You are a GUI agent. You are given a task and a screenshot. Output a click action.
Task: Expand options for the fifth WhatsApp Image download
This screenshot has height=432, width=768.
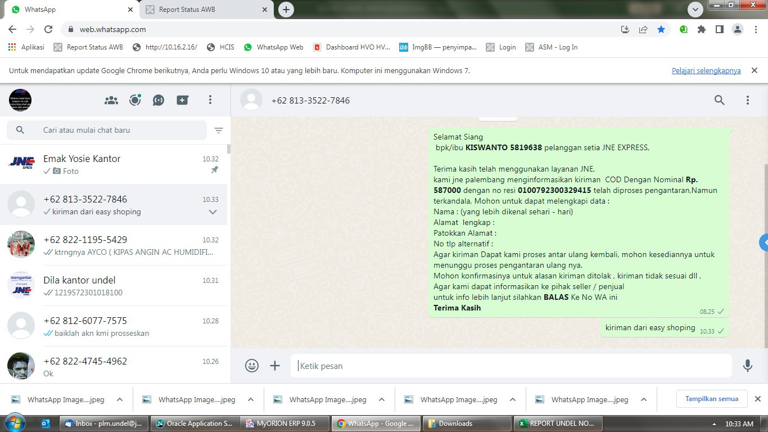(644, 399)
